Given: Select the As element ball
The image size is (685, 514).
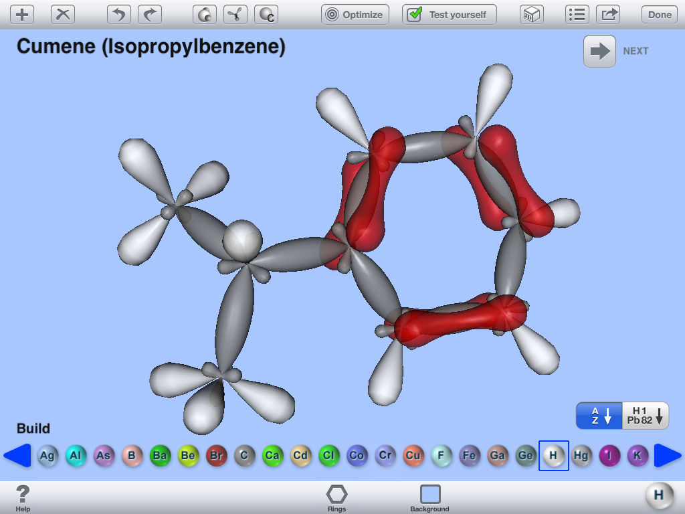Looking at the screenshot, I should (104, 455).
